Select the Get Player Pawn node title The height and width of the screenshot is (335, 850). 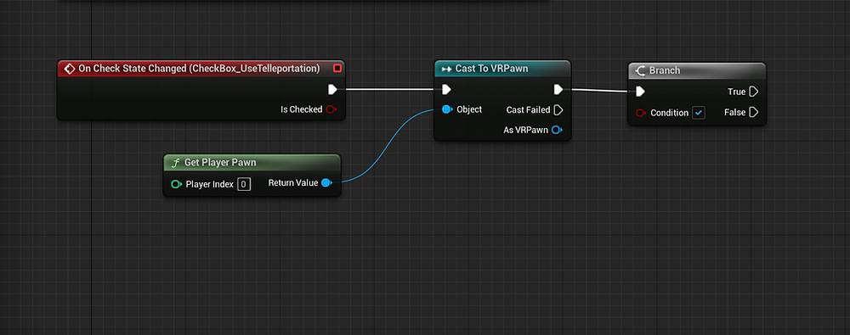220,162
